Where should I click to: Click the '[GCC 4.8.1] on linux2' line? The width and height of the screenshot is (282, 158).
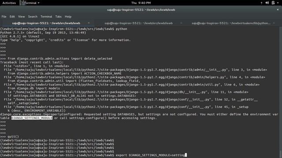point(19,36)
